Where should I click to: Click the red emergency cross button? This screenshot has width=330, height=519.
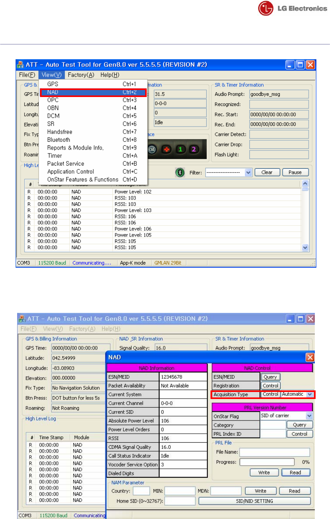click(x=166, y=149)
